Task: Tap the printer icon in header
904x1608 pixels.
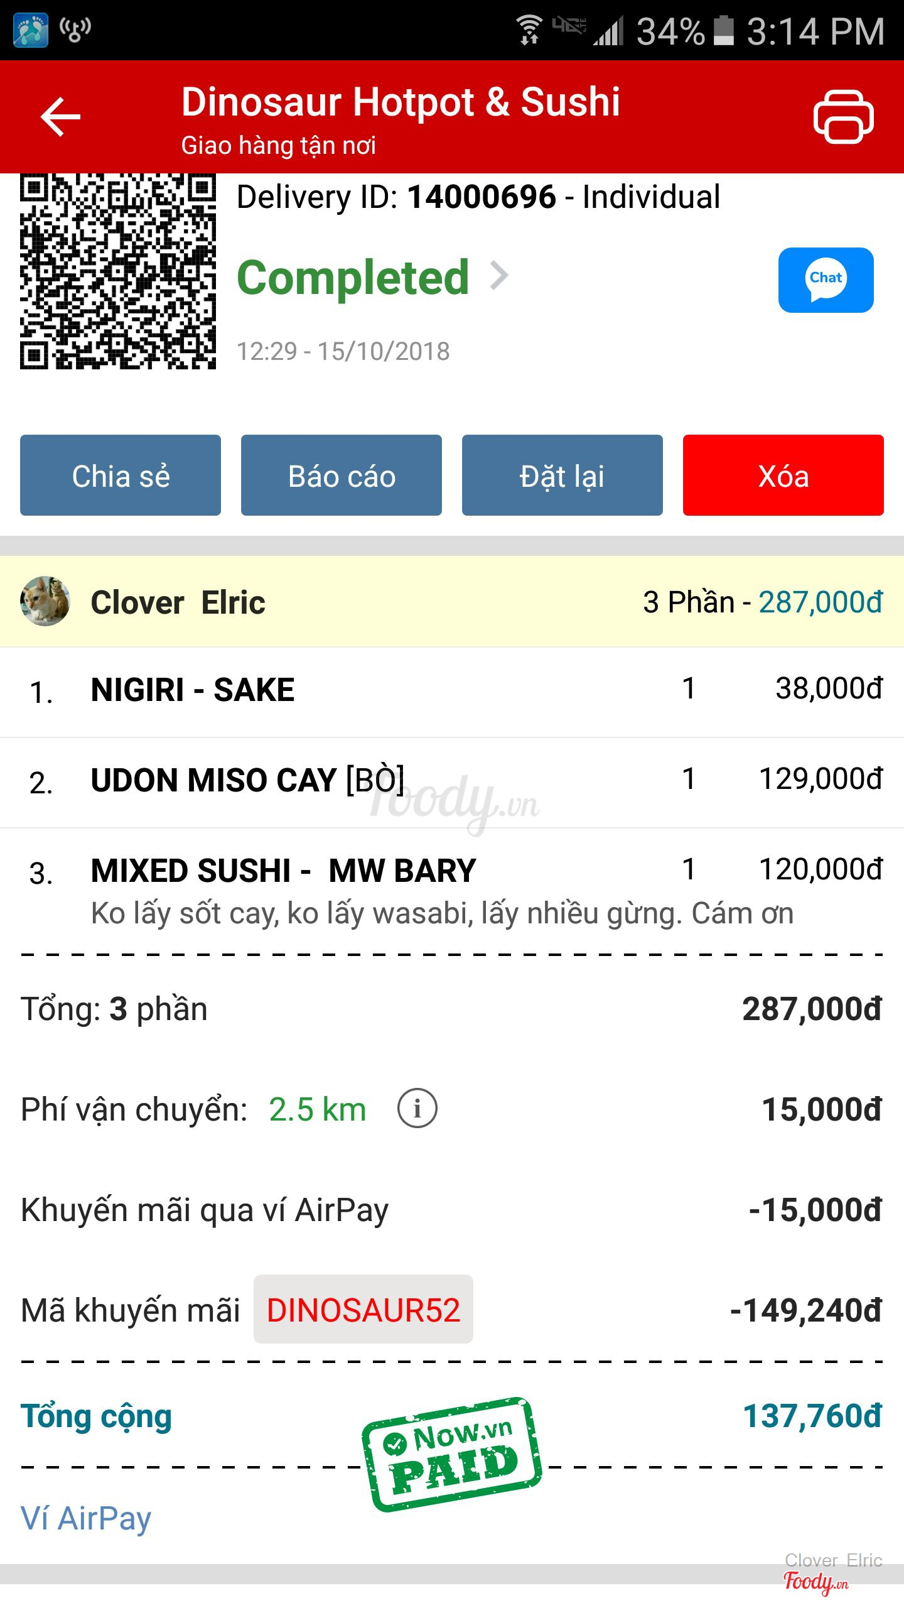Action: point(843,117)
